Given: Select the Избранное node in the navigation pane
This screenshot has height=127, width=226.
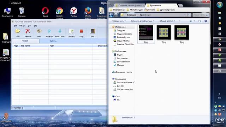Looking at the screenshot, I should (120, 27).
